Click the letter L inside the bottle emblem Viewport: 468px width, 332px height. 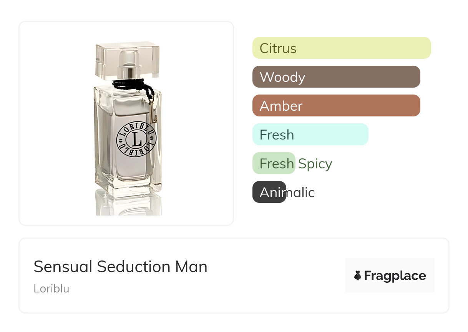tap(136, 139)
